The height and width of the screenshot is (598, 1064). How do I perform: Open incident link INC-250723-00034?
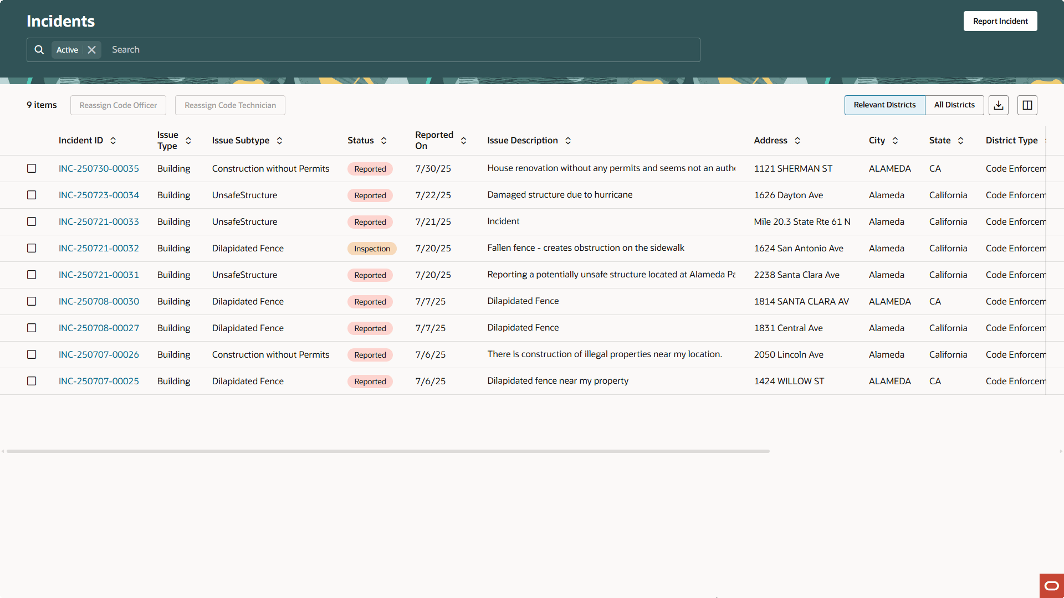click(x=99, y=195)
